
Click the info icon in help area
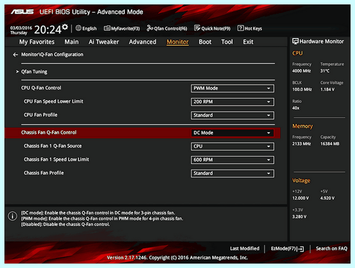[12, 216]
